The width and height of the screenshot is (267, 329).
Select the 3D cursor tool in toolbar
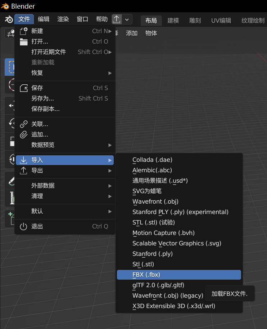click(x=10, y=85)
